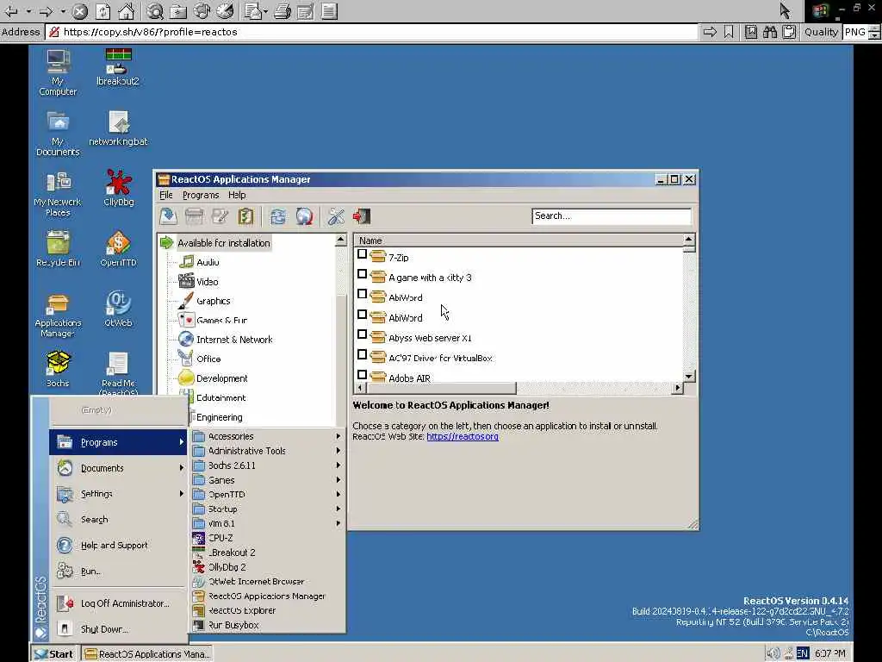Click the Start button
Viewport: 882px width, 662px height.
(x=53, y=653)
